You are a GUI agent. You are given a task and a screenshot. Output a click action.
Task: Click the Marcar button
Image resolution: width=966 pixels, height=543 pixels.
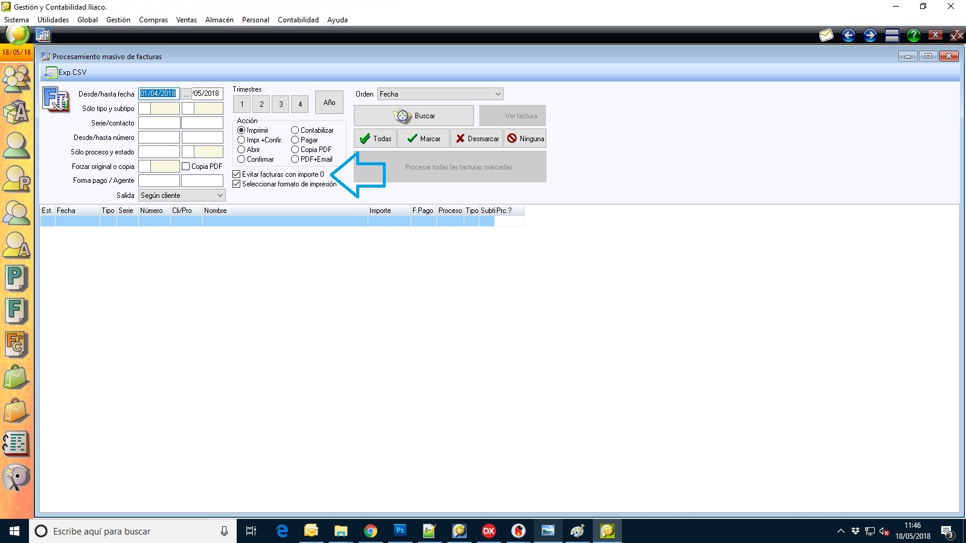coord(423,139)
